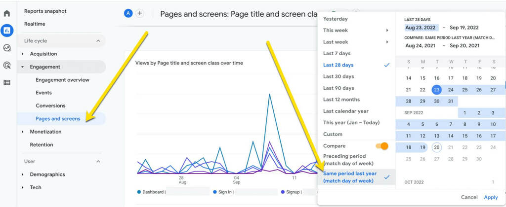Toggle the Compare switch off

pyautogui.click(x=382, y=146)
